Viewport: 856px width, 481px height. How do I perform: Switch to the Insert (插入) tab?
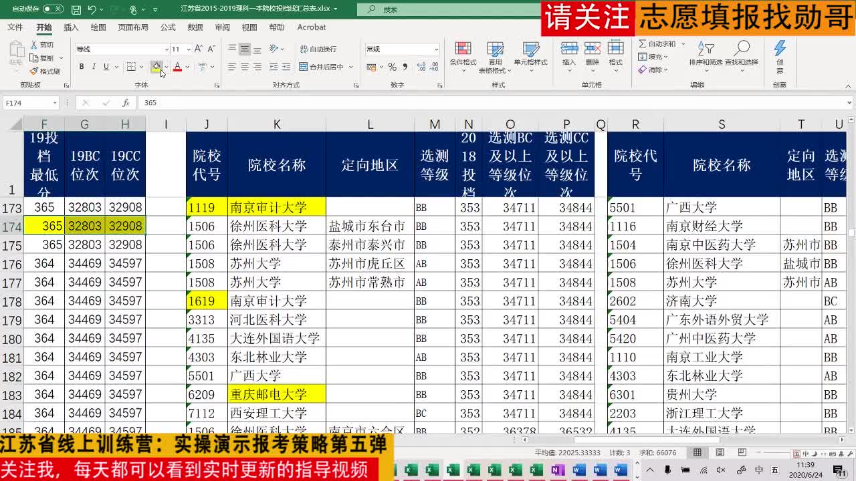pos(71,27)
